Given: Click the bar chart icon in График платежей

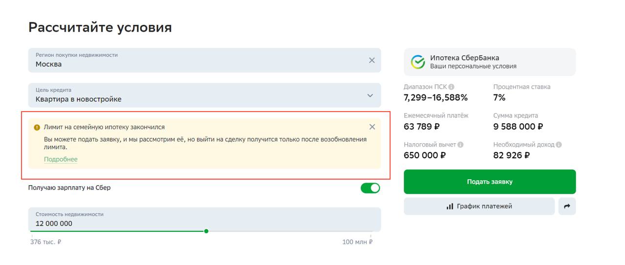Looking at the screenshot, I should coord(450,207).
